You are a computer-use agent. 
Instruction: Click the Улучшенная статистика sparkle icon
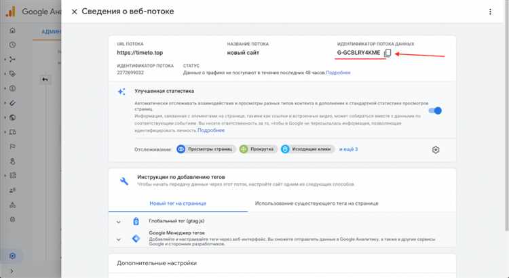tap(121, 92)
